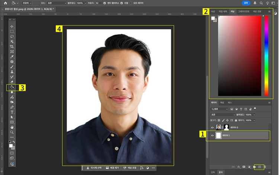Create a new layer with plus icon
Image resolution: width=279 pixels, height=175 pixels.
click(259, 167)
